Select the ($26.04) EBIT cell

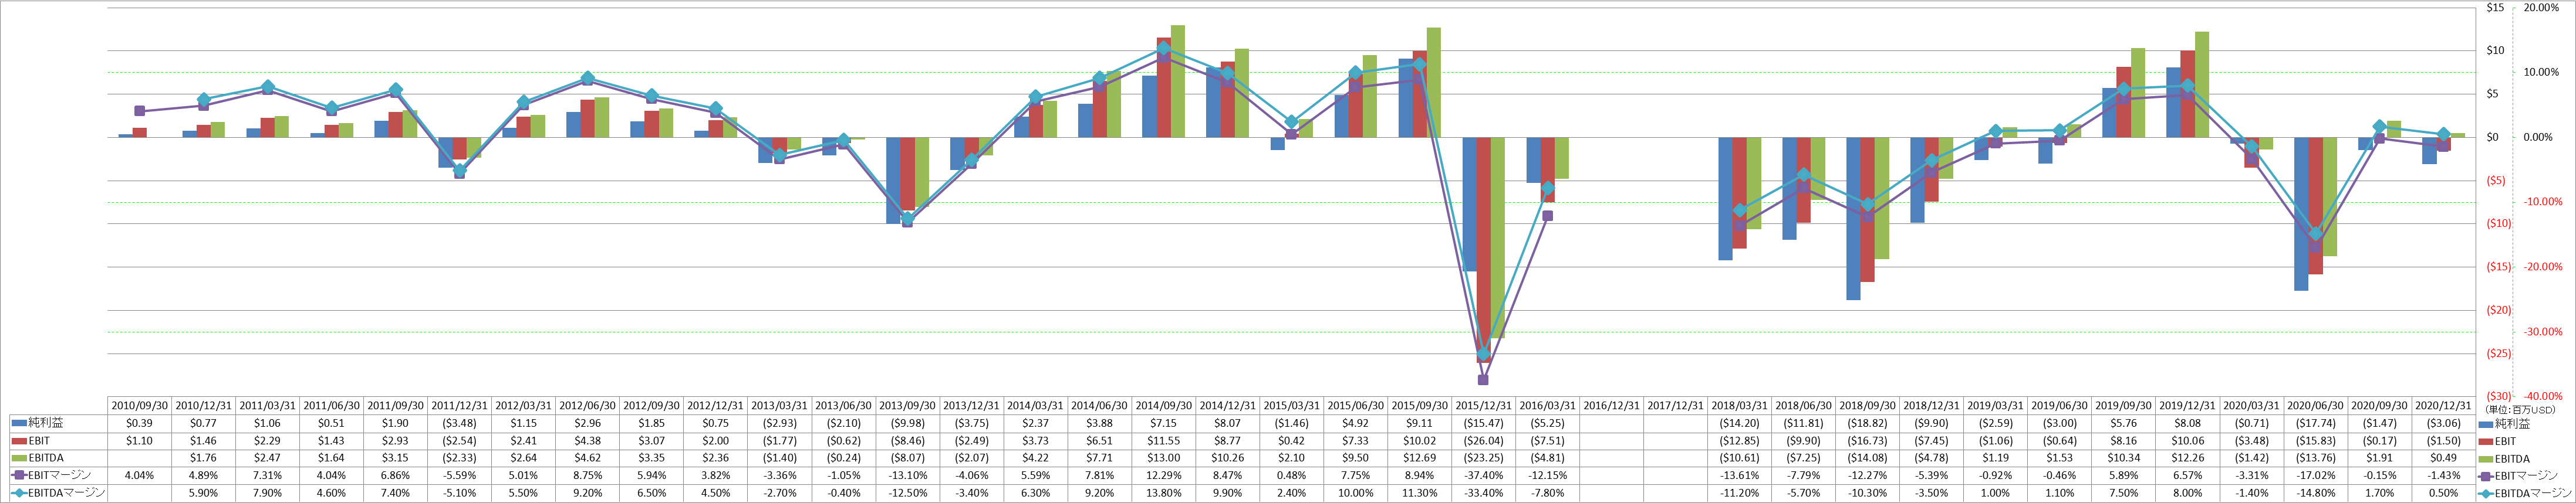click(x=1484, y=440)
